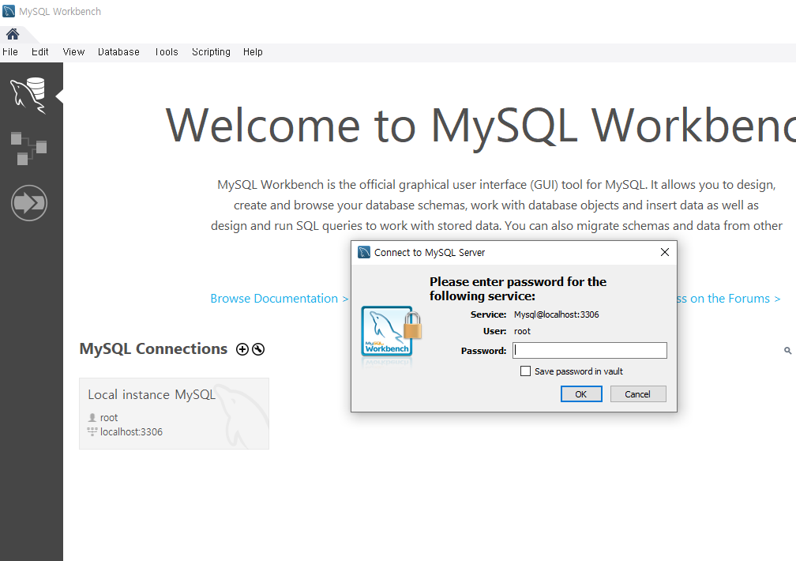
Task: Enable Save password in vault checkbox
Action: click(525, 371)
